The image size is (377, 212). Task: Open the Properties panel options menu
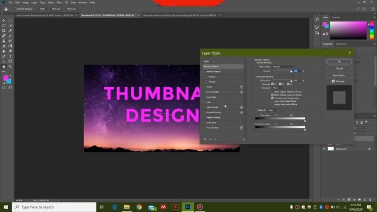(375, 44)
